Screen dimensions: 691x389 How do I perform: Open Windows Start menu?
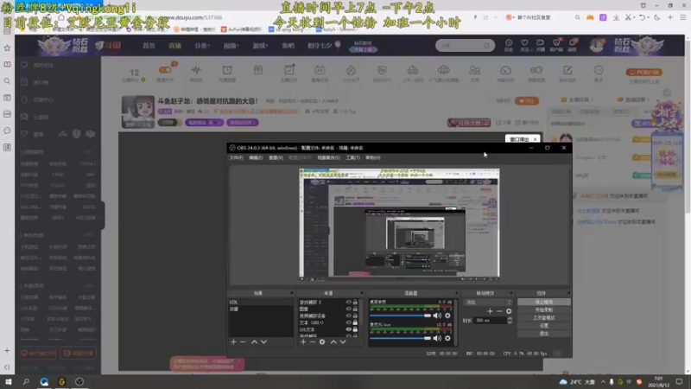(x=9, y=381)
